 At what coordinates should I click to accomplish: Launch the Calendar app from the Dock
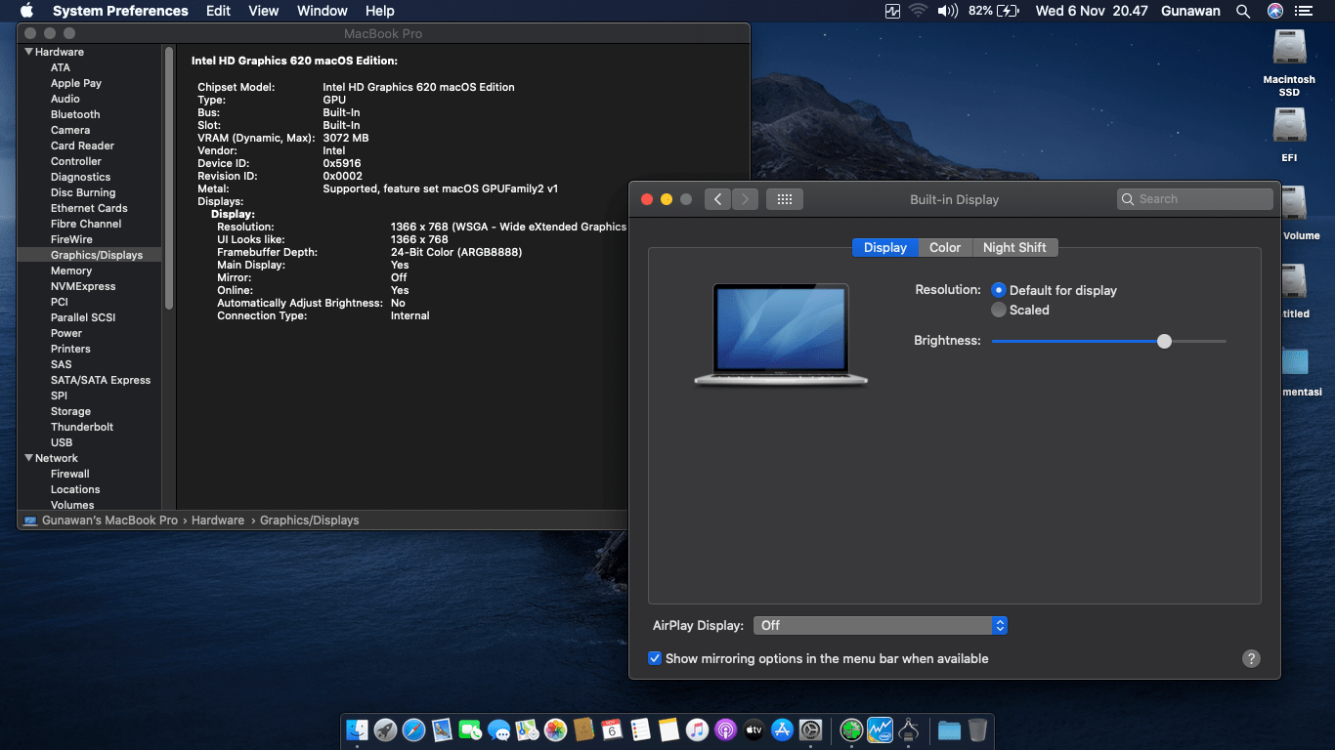pyautogui.click(x=611, y=729)
